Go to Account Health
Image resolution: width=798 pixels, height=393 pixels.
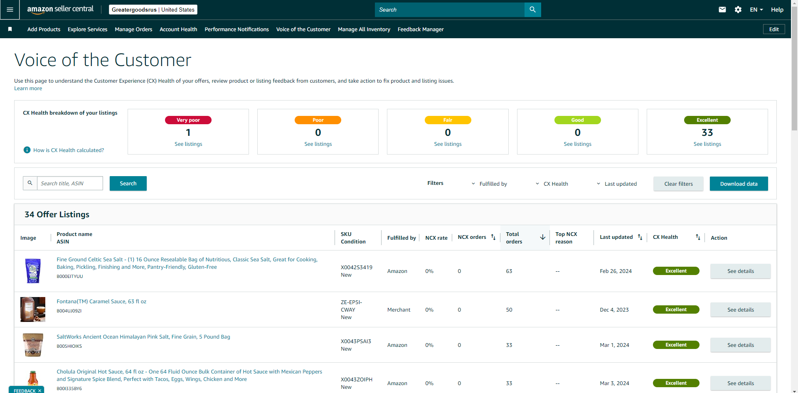178,29
